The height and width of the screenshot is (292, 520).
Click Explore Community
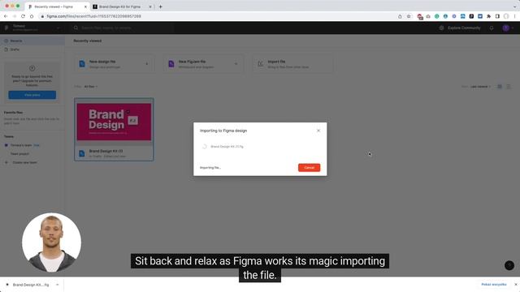coord(464,28)
